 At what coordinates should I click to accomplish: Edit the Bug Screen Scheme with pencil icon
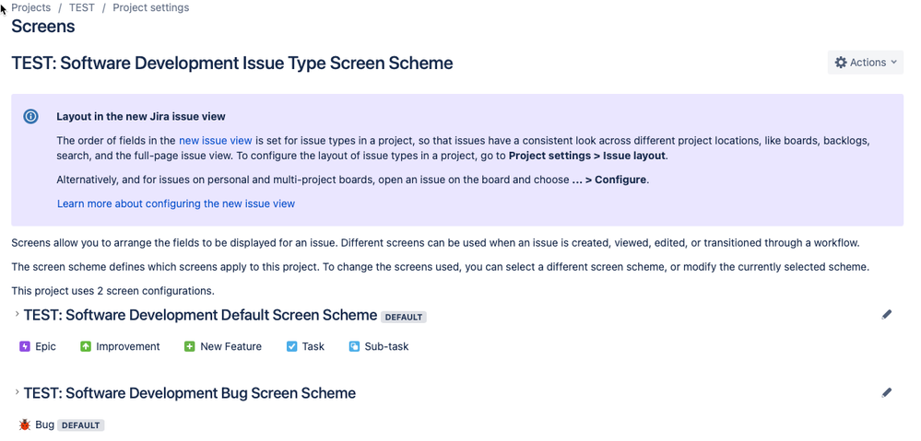coord(886,392)
